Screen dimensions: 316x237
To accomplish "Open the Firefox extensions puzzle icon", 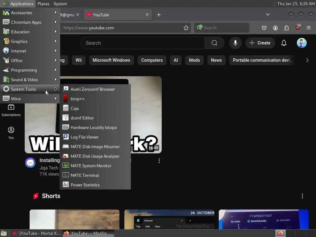I will pos(286,28).
